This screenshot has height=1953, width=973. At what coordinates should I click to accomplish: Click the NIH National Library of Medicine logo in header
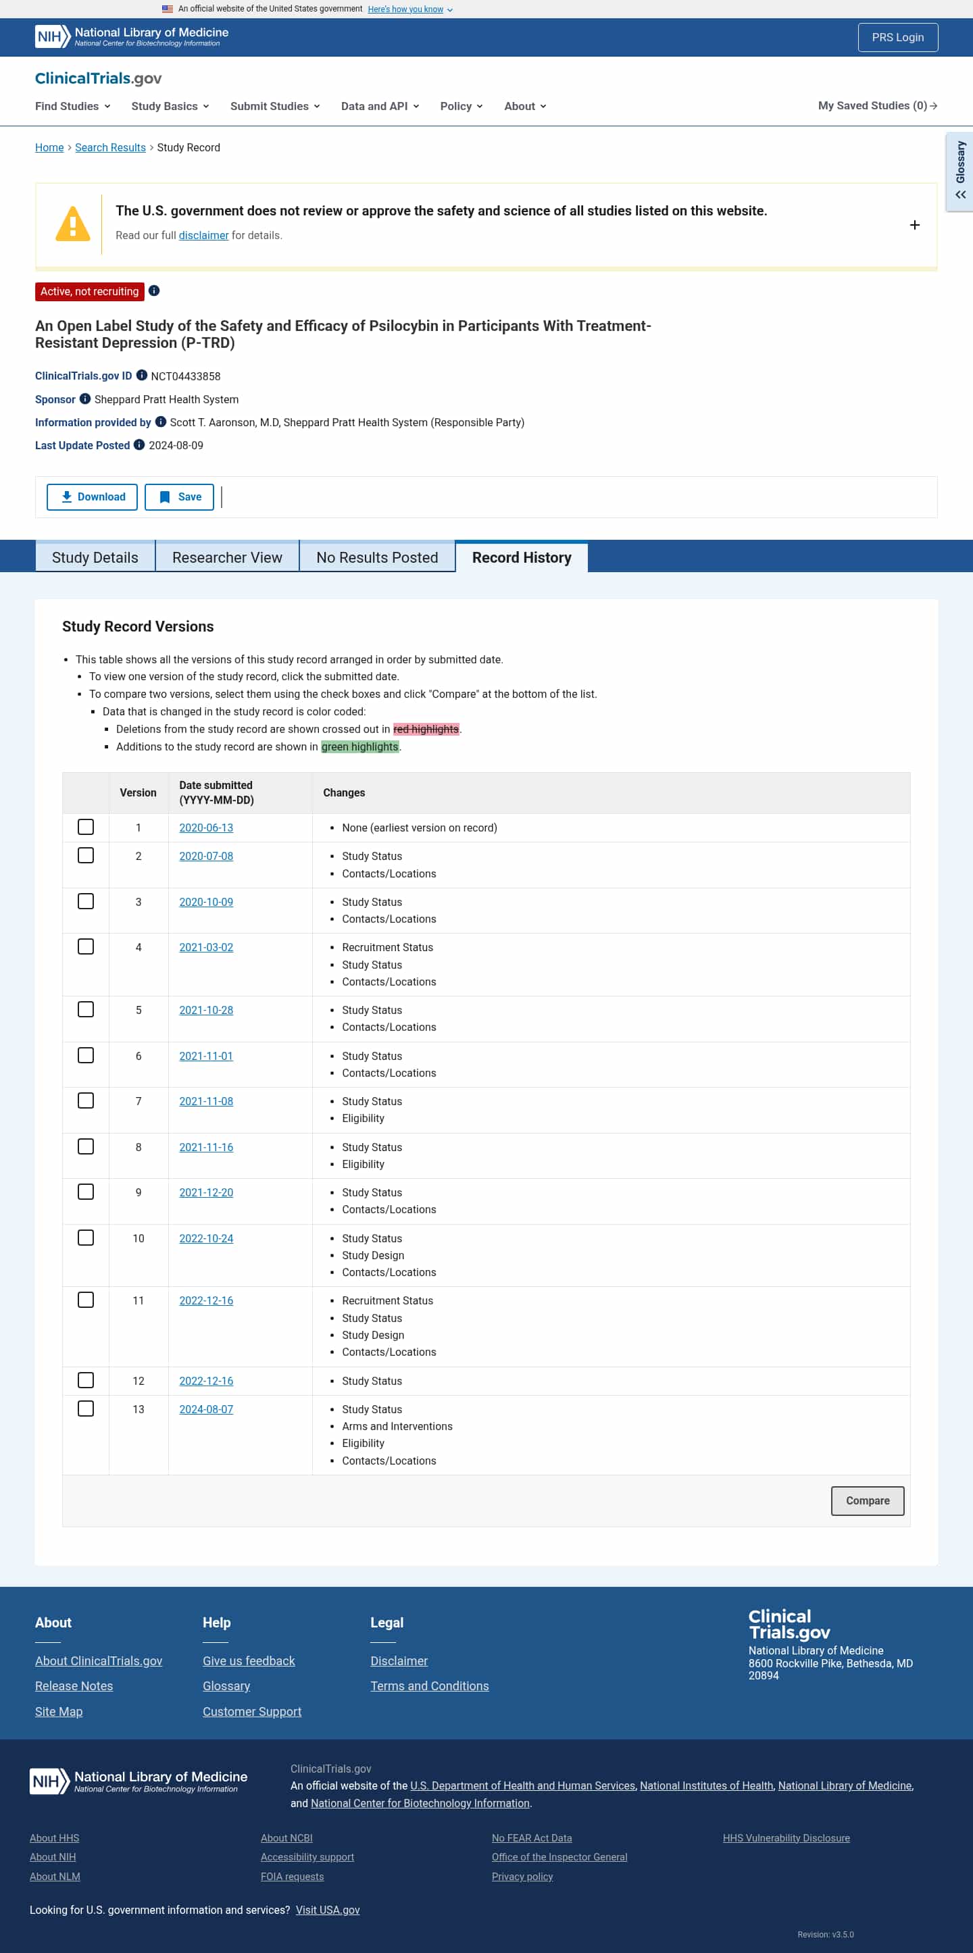[x=132, y=36]
